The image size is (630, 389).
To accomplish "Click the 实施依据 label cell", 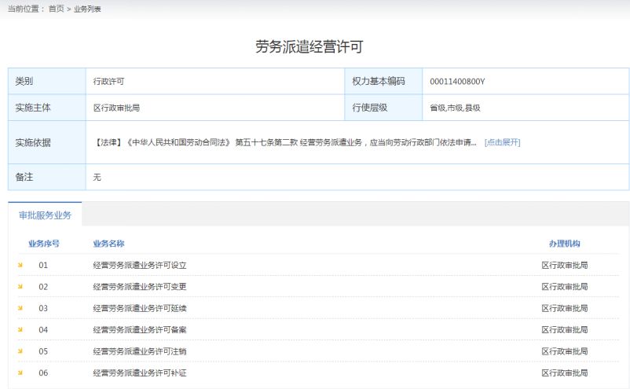I will click(47, 142).
